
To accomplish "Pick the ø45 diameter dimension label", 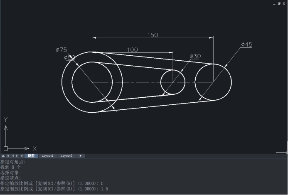I will click(x=246, y=44).
